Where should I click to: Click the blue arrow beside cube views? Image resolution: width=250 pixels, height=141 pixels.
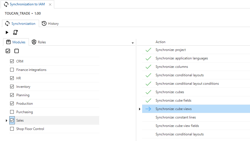click(x=148, y=109)
